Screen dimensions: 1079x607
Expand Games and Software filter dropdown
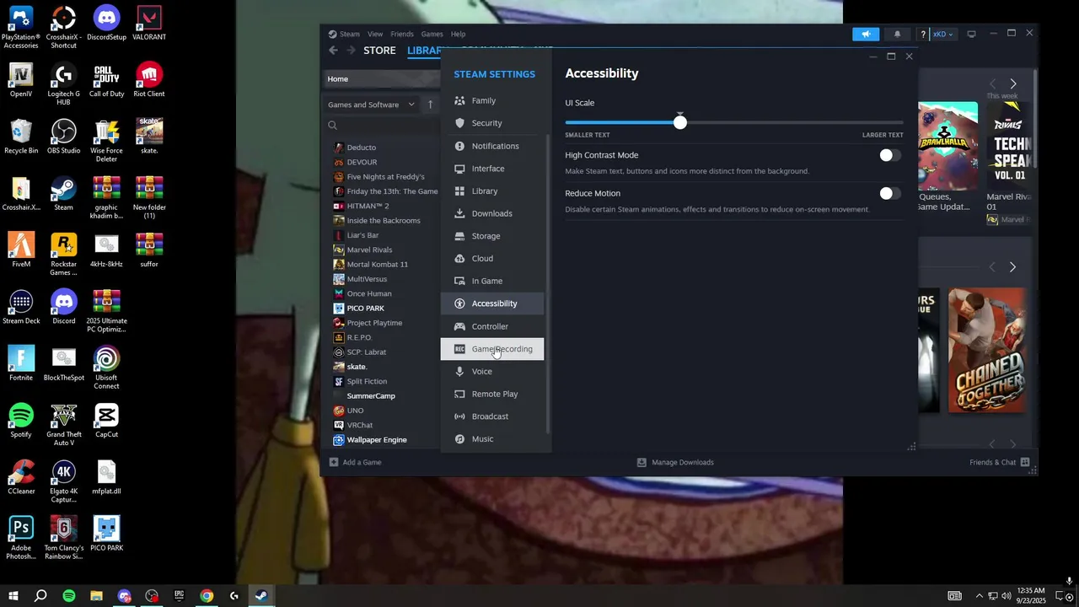[x=371, y=105]
